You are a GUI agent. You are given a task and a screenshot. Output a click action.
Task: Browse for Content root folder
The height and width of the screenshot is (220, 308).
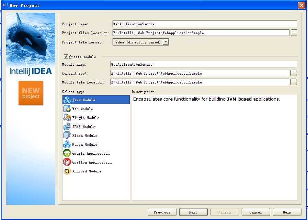point(294,73)
